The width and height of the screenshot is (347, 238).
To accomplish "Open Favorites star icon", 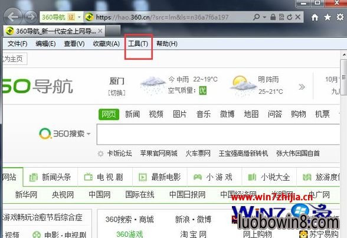I will pyautogui.click(x=328, y=17).
